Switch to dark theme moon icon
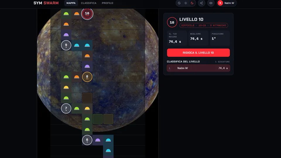The height and width of the screenshot is (158, 281). (x=192, y=3)
